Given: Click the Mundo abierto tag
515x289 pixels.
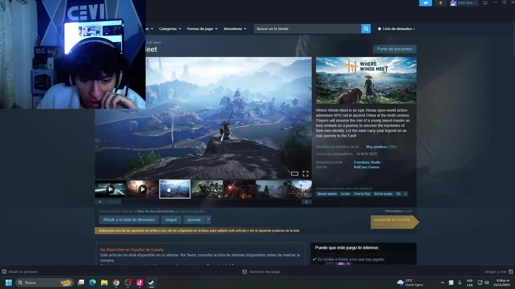Looking at the screenshot, I should pos(327,194).
